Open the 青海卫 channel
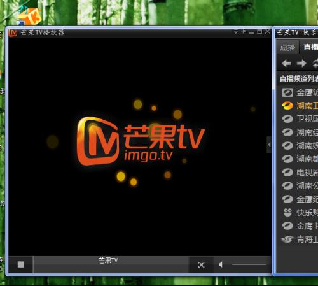Viewport: 318px width, 286px height. click(x=300, y=240)
